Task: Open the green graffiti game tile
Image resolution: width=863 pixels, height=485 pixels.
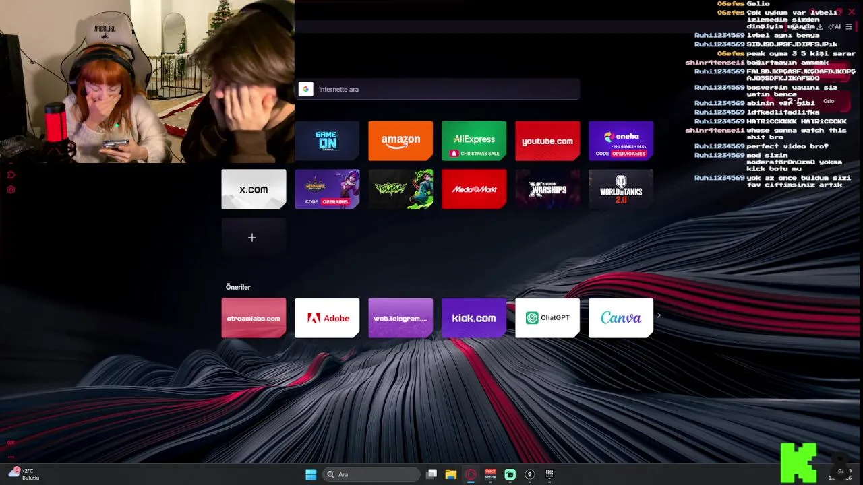Action: [x=400, y=189]
